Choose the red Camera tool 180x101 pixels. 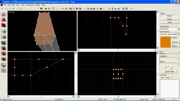coord(4,25)
